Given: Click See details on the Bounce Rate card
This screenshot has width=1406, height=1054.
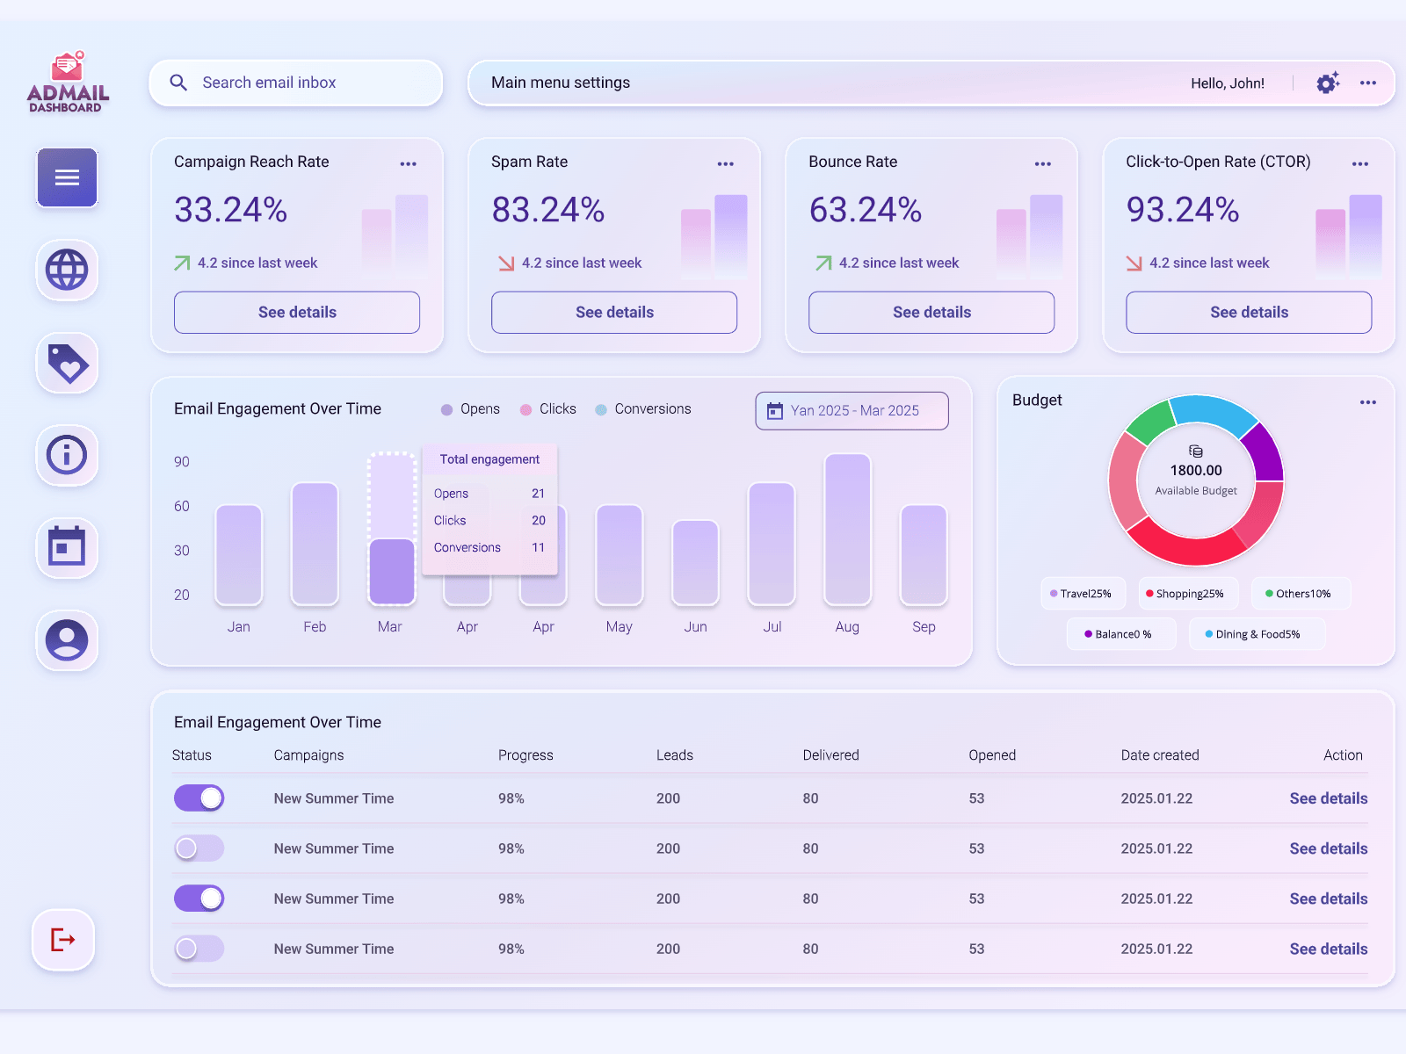Looking at the screenshot, I should point(931,312).
